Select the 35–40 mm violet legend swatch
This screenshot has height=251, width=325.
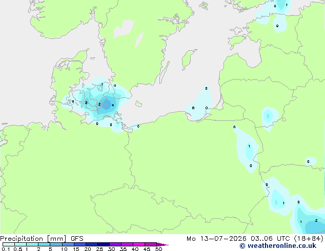pos(127,244)
